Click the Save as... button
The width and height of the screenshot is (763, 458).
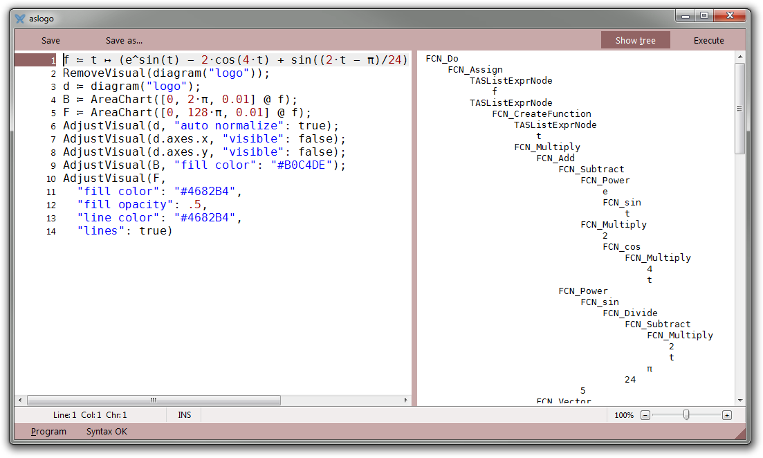(124, 40)
